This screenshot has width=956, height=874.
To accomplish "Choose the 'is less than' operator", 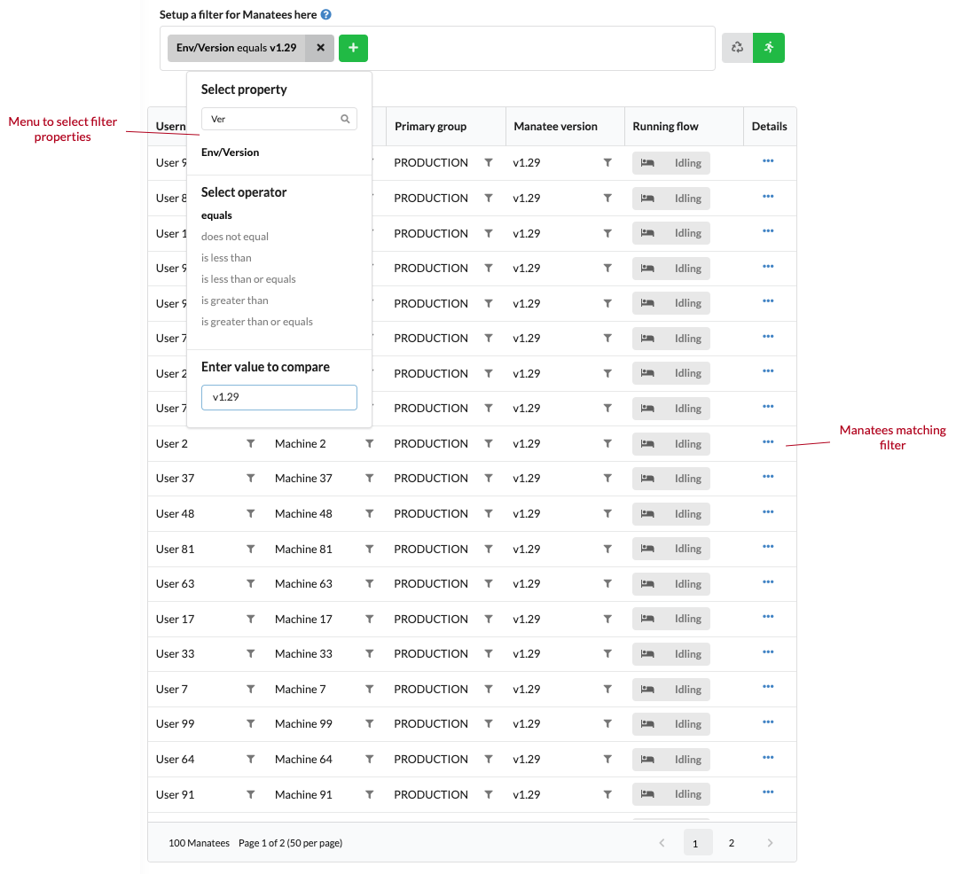I will pos(226,258).
